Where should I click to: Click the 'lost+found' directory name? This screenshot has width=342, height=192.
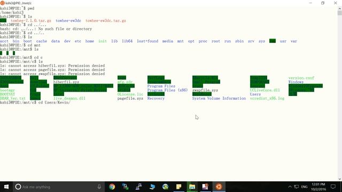[x=147, y=41]
